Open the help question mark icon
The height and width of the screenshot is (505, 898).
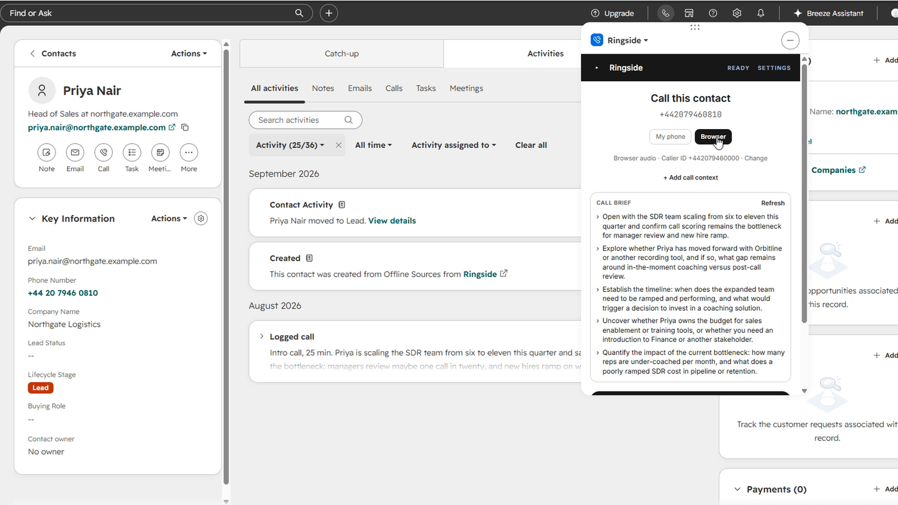point(713,13)
